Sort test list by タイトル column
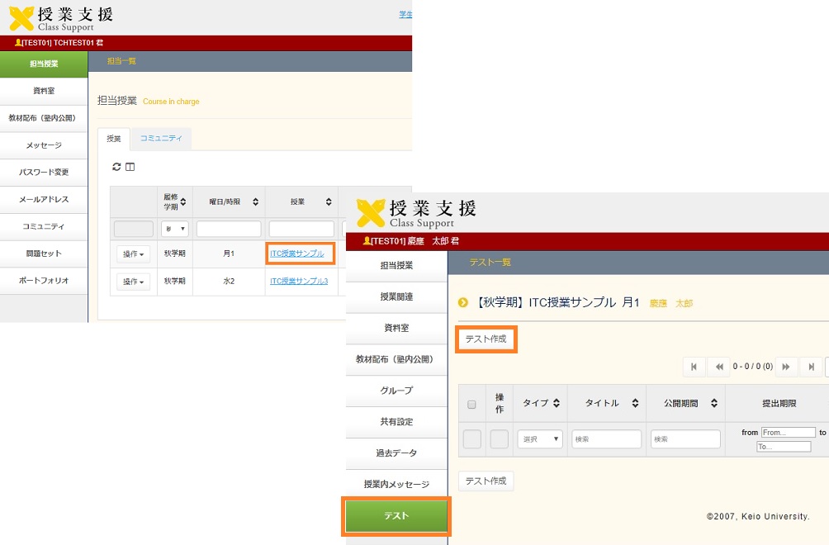The image size is (829, 545). 635,404
